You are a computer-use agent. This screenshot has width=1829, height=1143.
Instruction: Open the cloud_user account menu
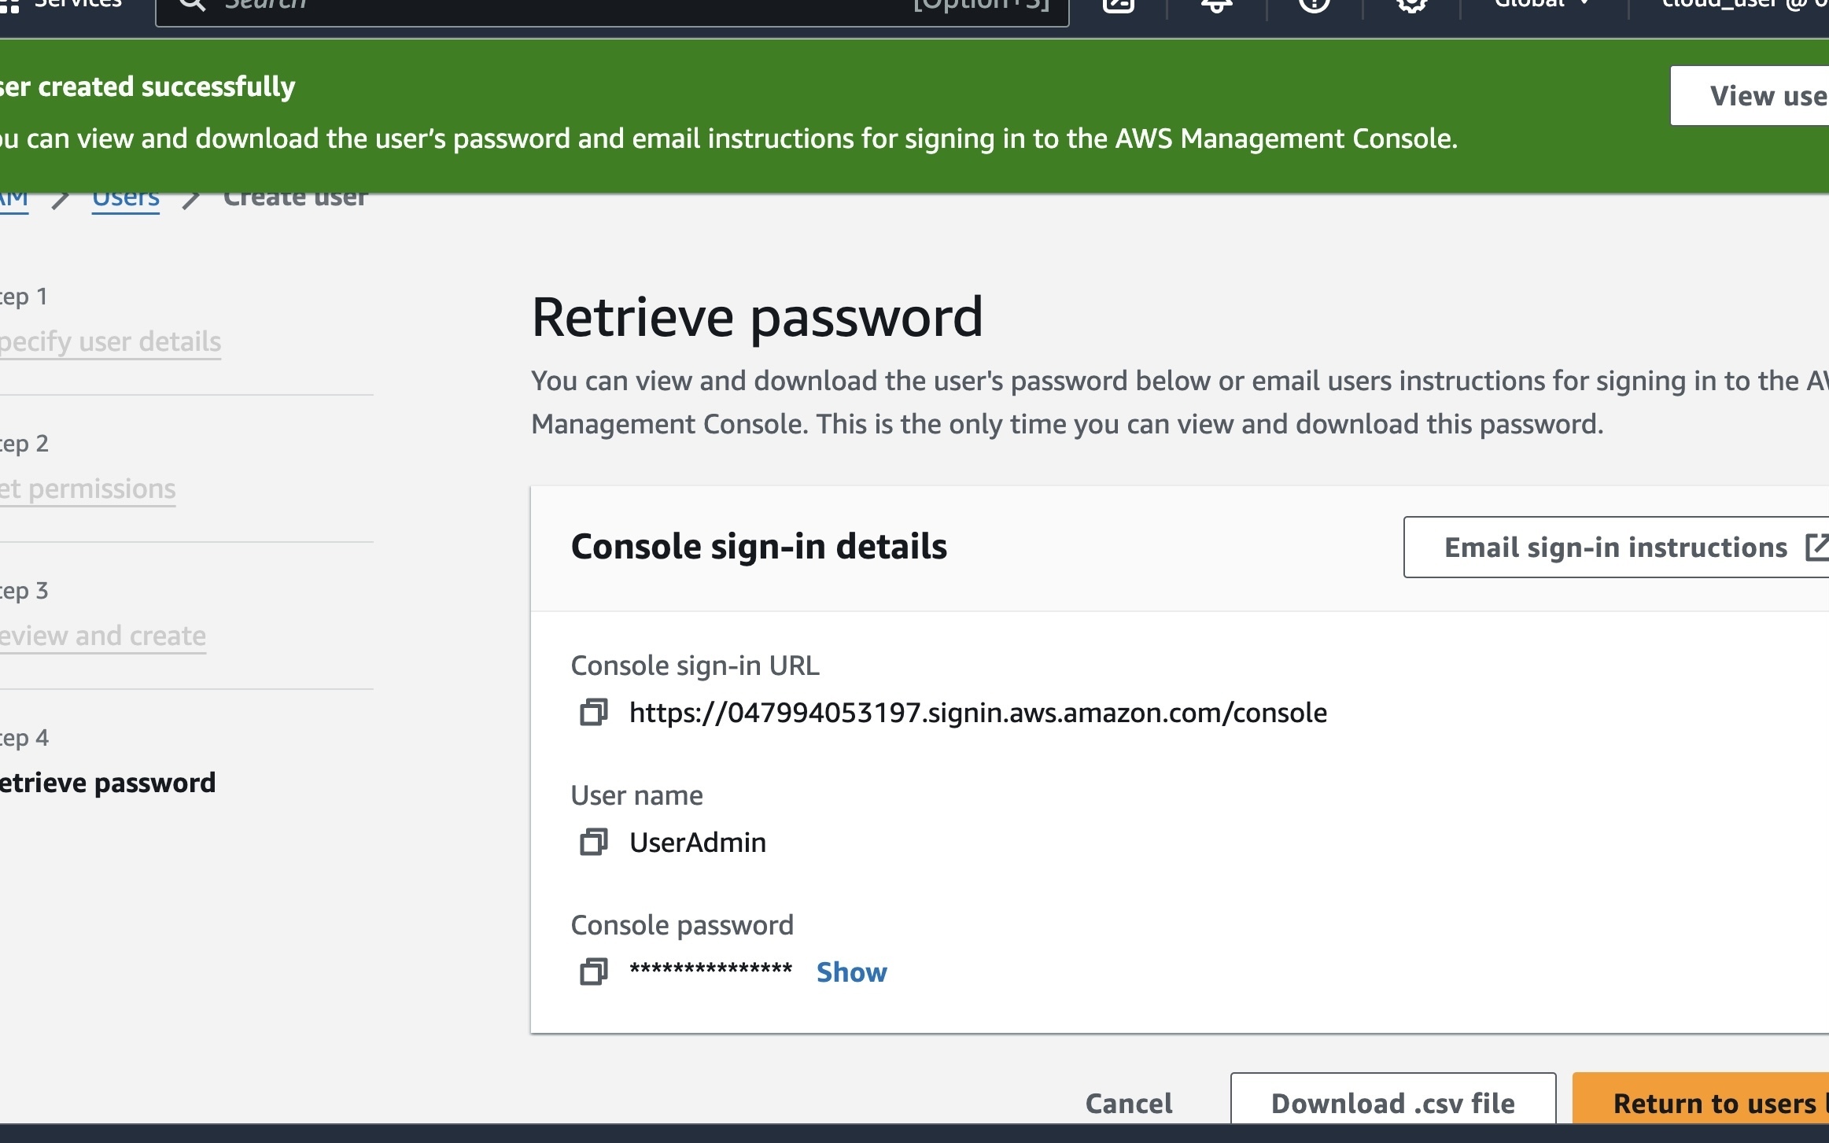[1739, 5]
